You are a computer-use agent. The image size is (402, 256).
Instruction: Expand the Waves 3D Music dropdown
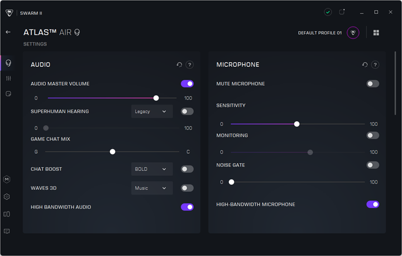(151, 188)
